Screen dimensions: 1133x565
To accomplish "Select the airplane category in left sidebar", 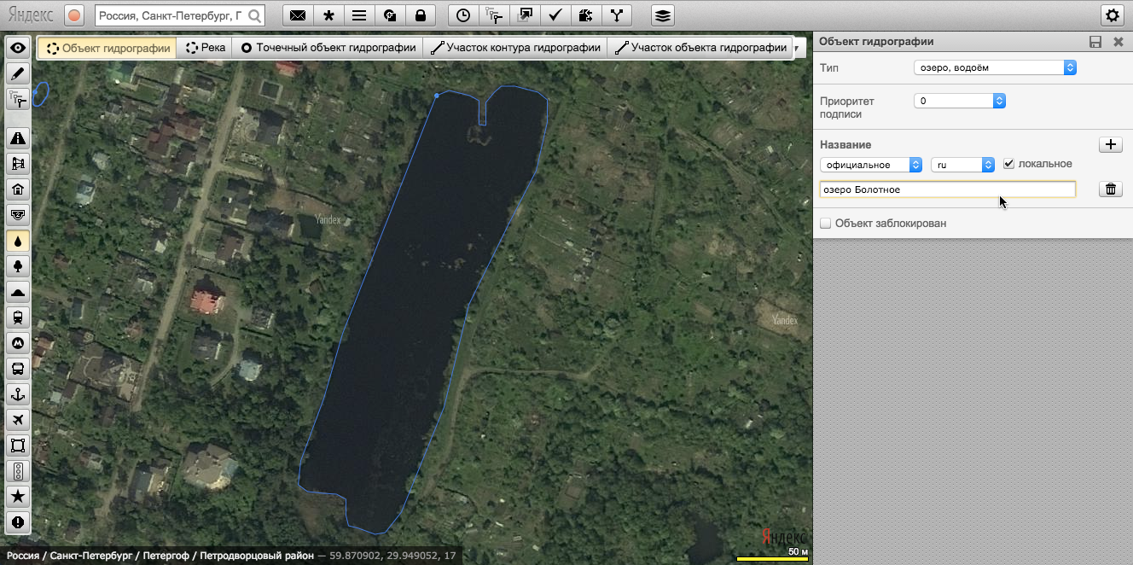I will (x=17, y=420).
